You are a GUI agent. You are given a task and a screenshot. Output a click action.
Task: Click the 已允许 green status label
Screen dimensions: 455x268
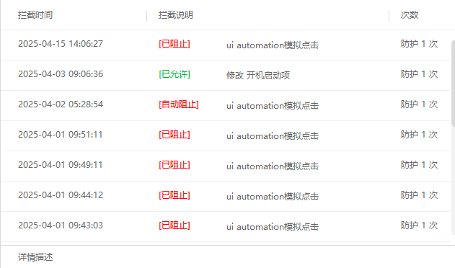point(175,74)
